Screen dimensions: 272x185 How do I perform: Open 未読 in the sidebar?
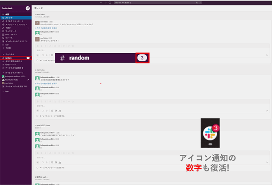click(16, 14)
